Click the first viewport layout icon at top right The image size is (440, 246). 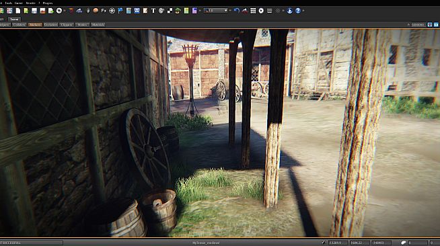point(430,25)
